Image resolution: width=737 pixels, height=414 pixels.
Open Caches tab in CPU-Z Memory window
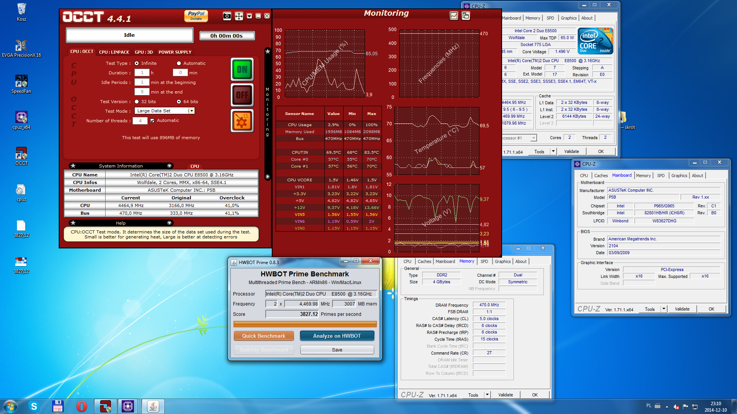[424, 261]
